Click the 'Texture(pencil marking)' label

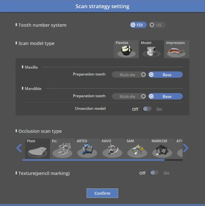coord(44,173)
